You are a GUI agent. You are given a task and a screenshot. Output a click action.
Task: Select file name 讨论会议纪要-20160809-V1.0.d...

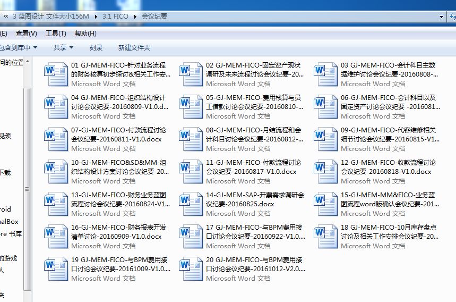[120, 107]
